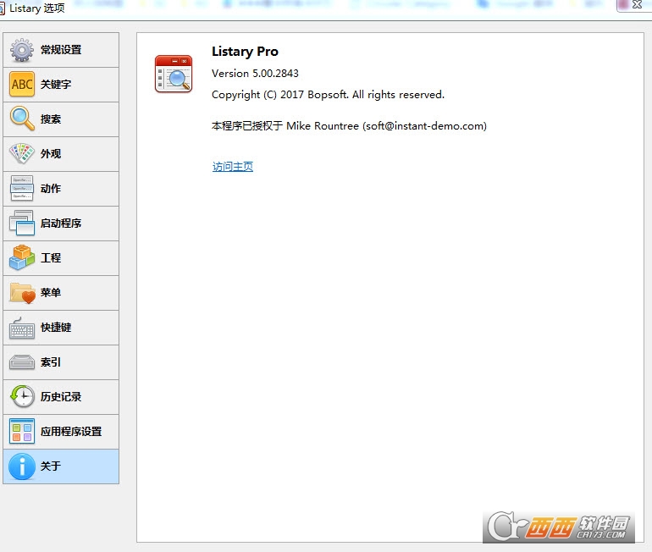Screen dimensions: 652x552
Task: Open the 快捷键 hotkeys page
Action: [61, 327]
